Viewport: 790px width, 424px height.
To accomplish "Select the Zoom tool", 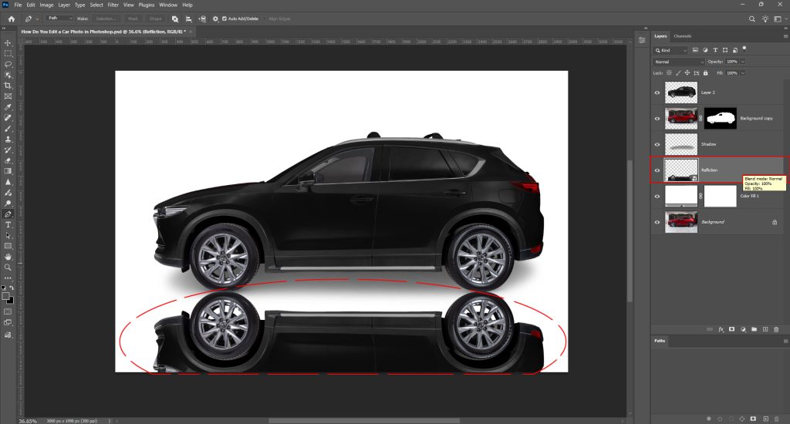I will (x=8, y=268).
